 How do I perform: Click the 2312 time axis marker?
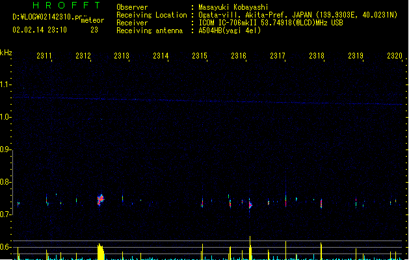[x=83, y=56]
